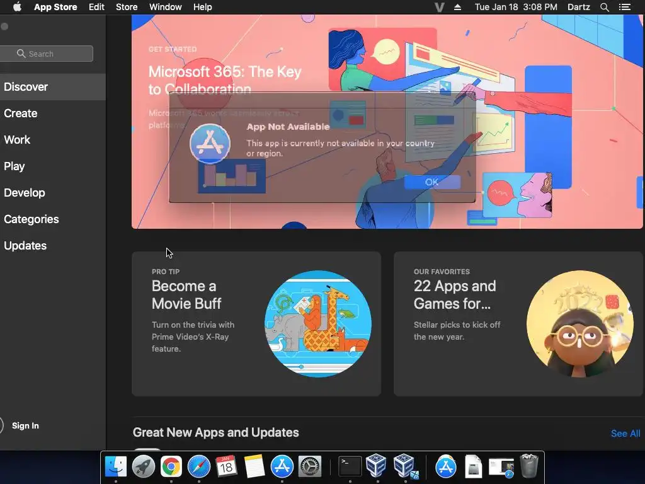
Task: Open Safari from the Dock
Action: coord(198,466)
